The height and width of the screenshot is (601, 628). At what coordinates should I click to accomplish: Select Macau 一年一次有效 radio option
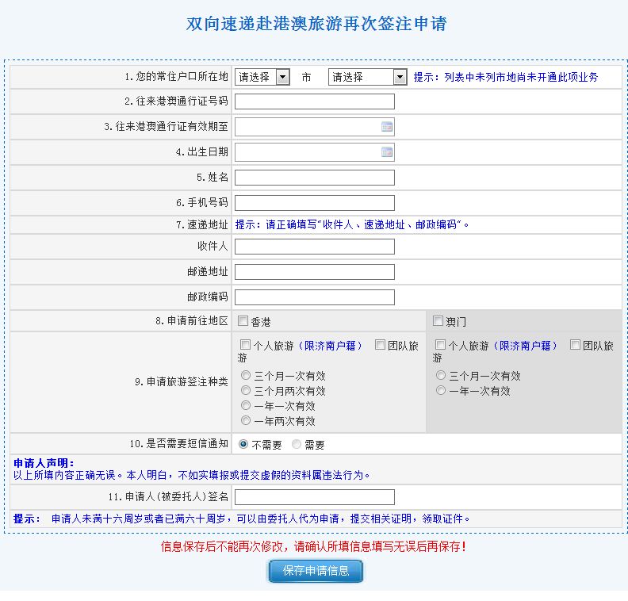pos(441,391)
